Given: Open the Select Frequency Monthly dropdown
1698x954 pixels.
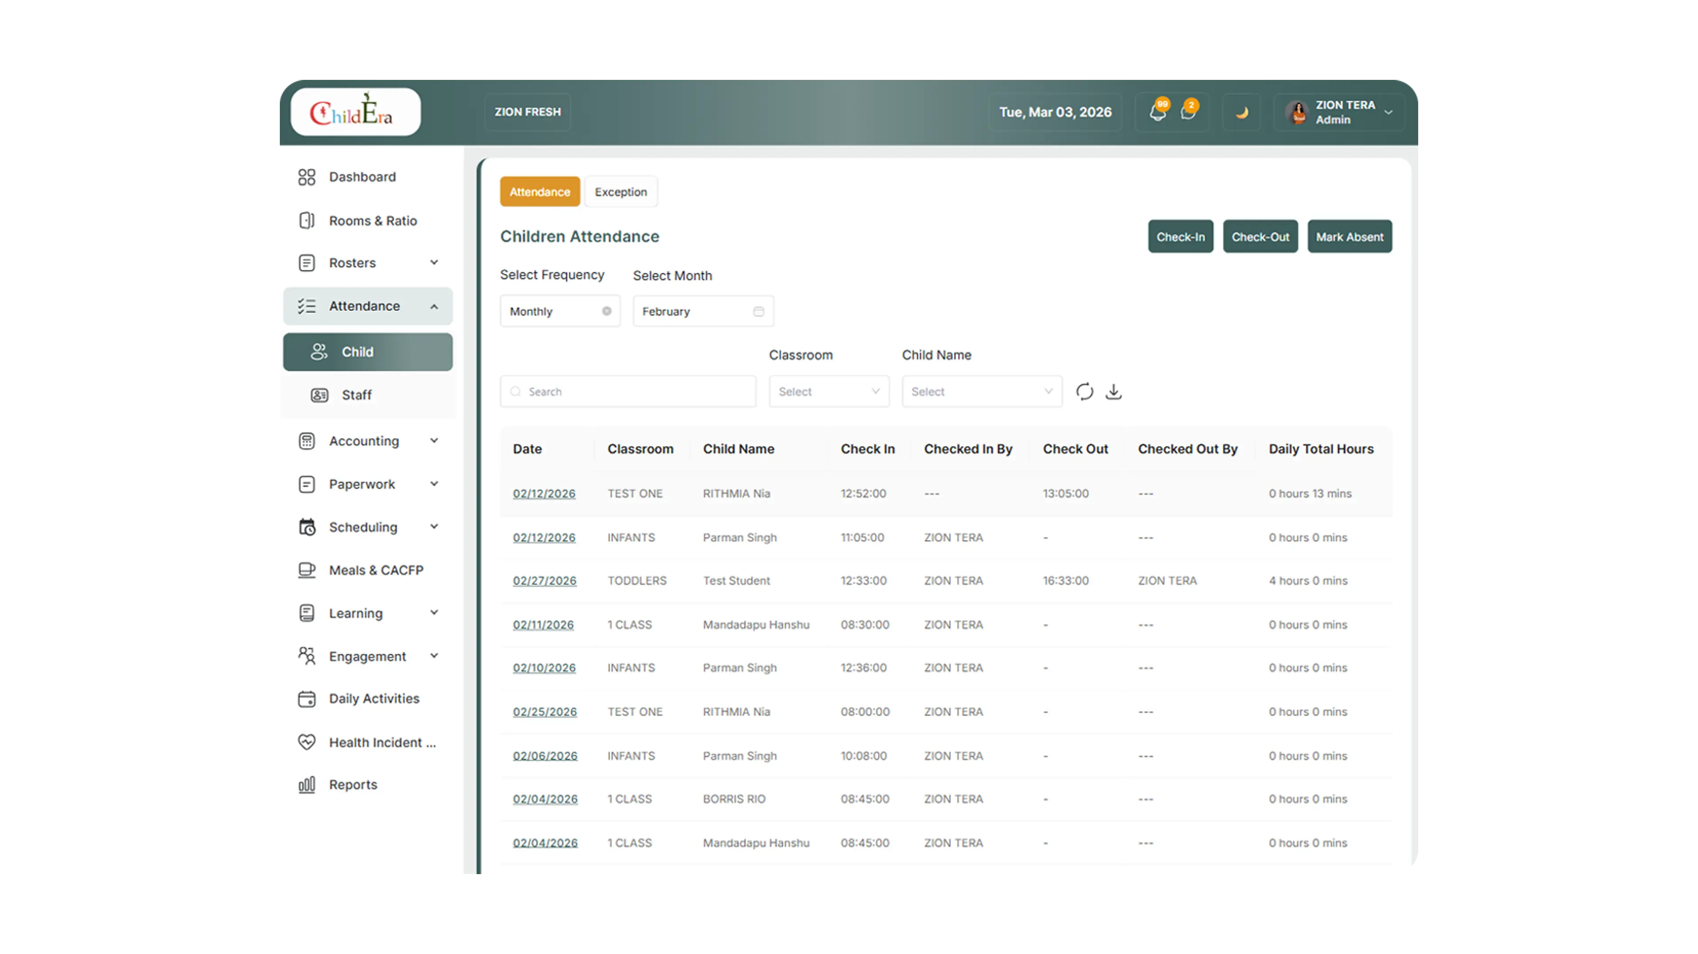Looking at the screenshot, I should 560,311.
